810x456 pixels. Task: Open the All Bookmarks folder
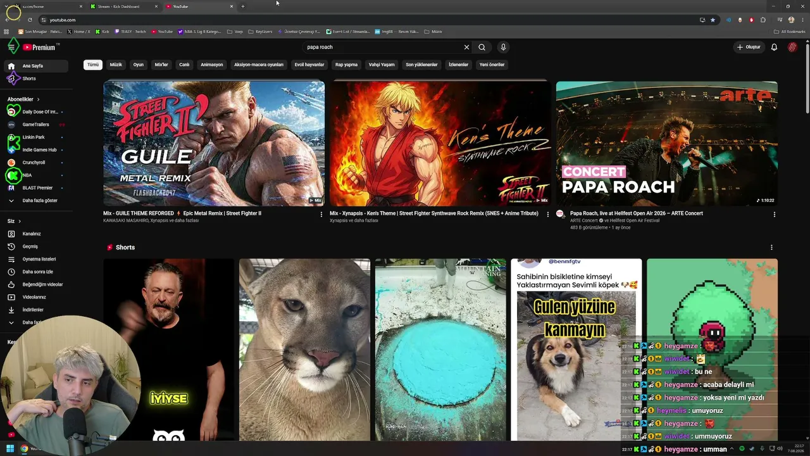click(790, 32)
